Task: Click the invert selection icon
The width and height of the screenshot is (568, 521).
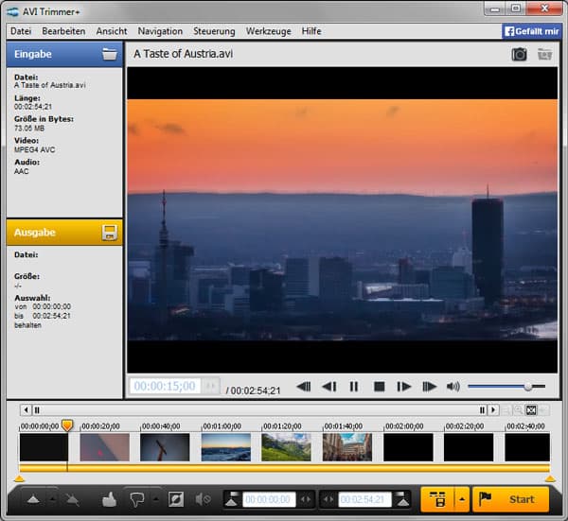Action: tap(175, 498)
